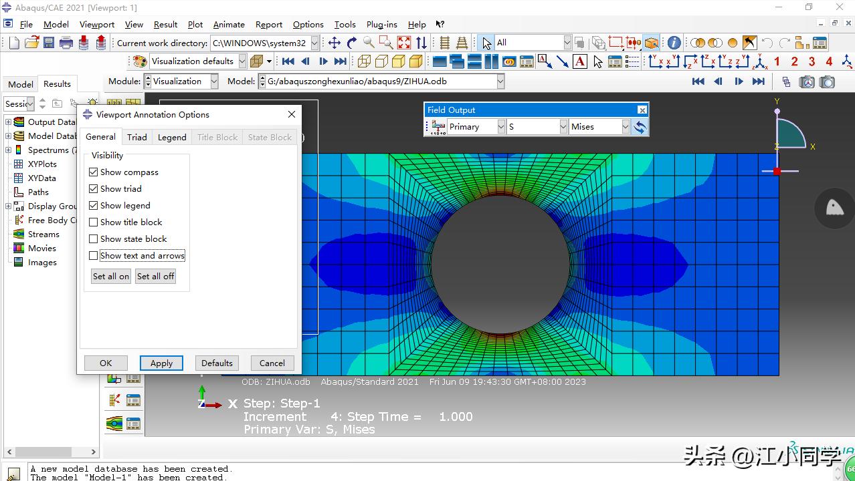
Task: Tick the Show state block checkbox
Action: tap(94, 239)
